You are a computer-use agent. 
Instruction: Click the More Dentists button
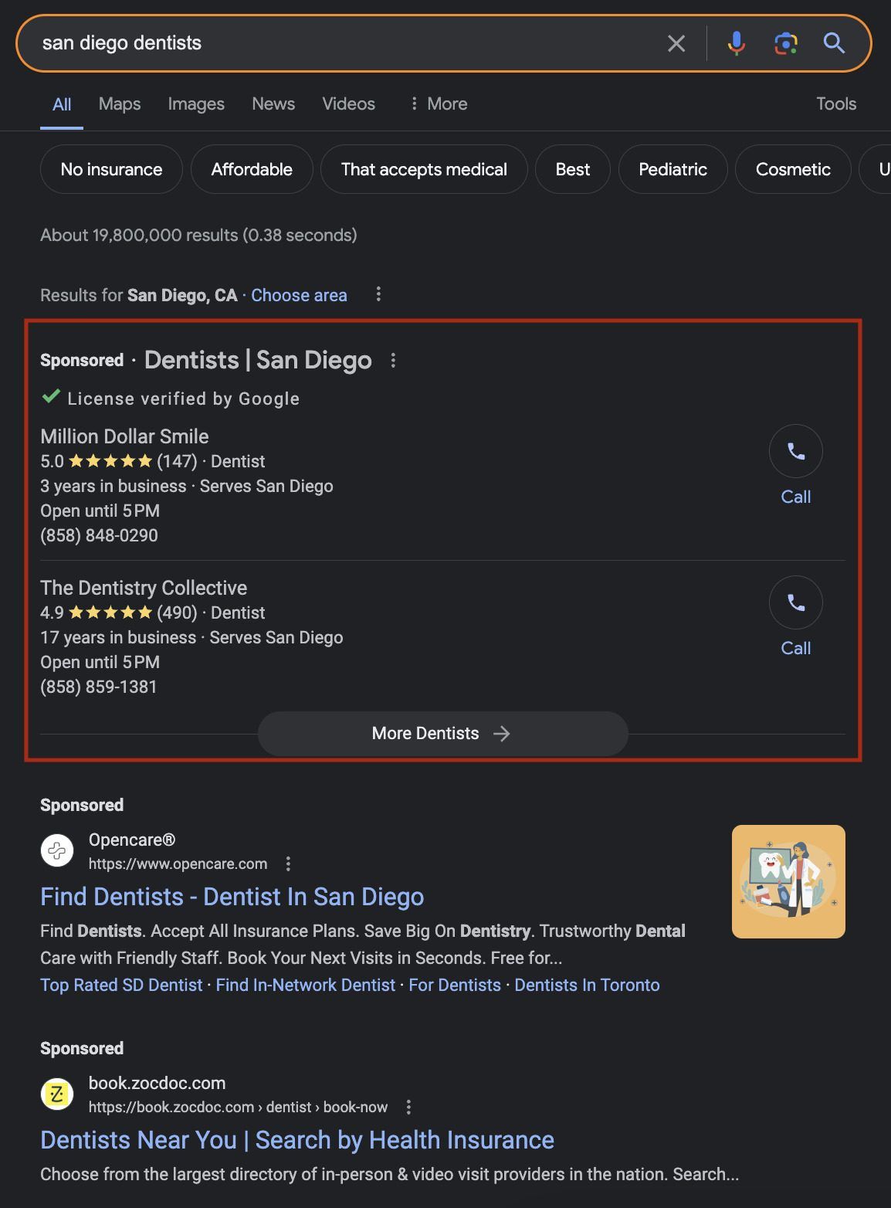[x=442, y=734]
